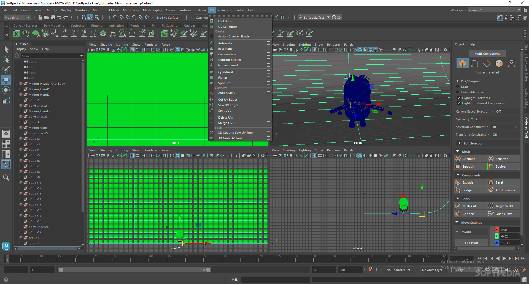The width and height of the screenshot is (529, 284).
Task: Select edge component mode icon
Action: [487, 63]
